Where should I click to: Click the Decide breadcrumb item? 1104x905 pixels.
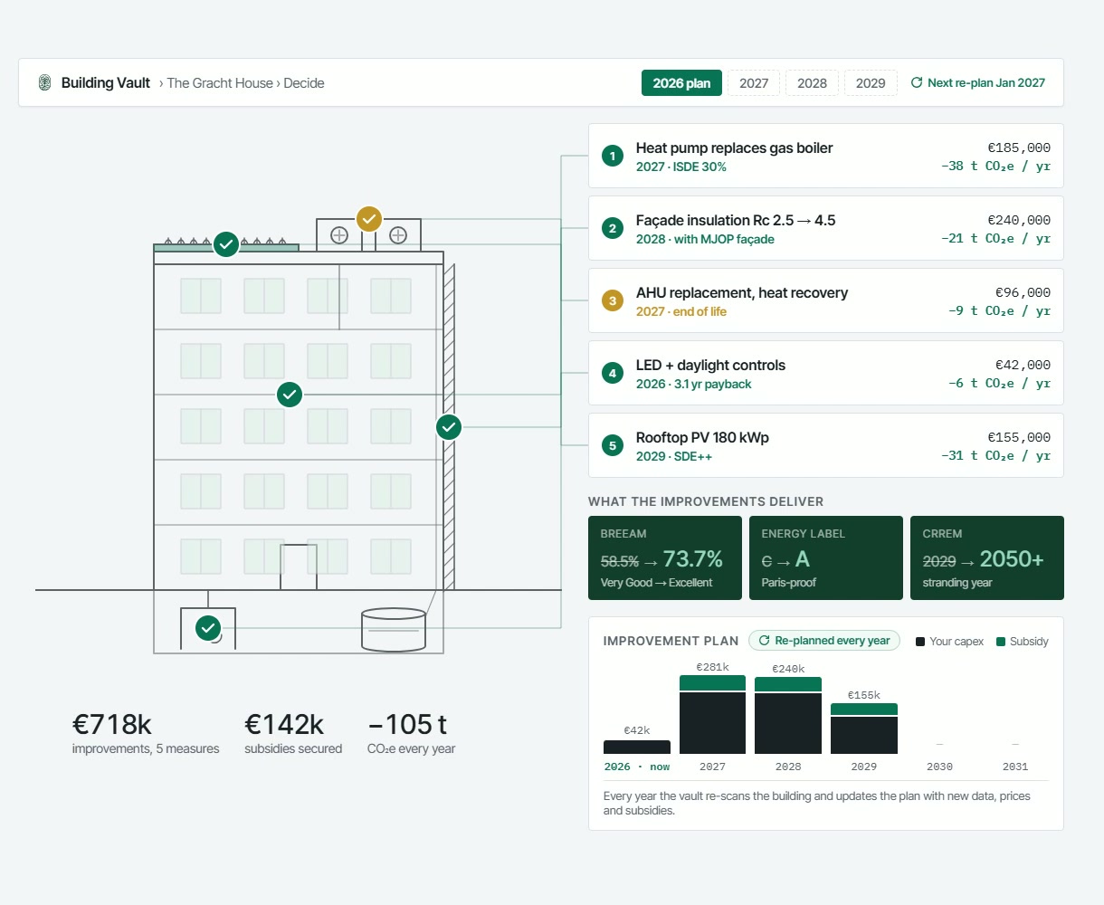304,83
